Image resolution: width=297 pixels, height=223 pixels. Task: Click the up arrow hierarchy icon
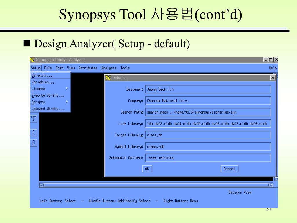click(34, 132)
